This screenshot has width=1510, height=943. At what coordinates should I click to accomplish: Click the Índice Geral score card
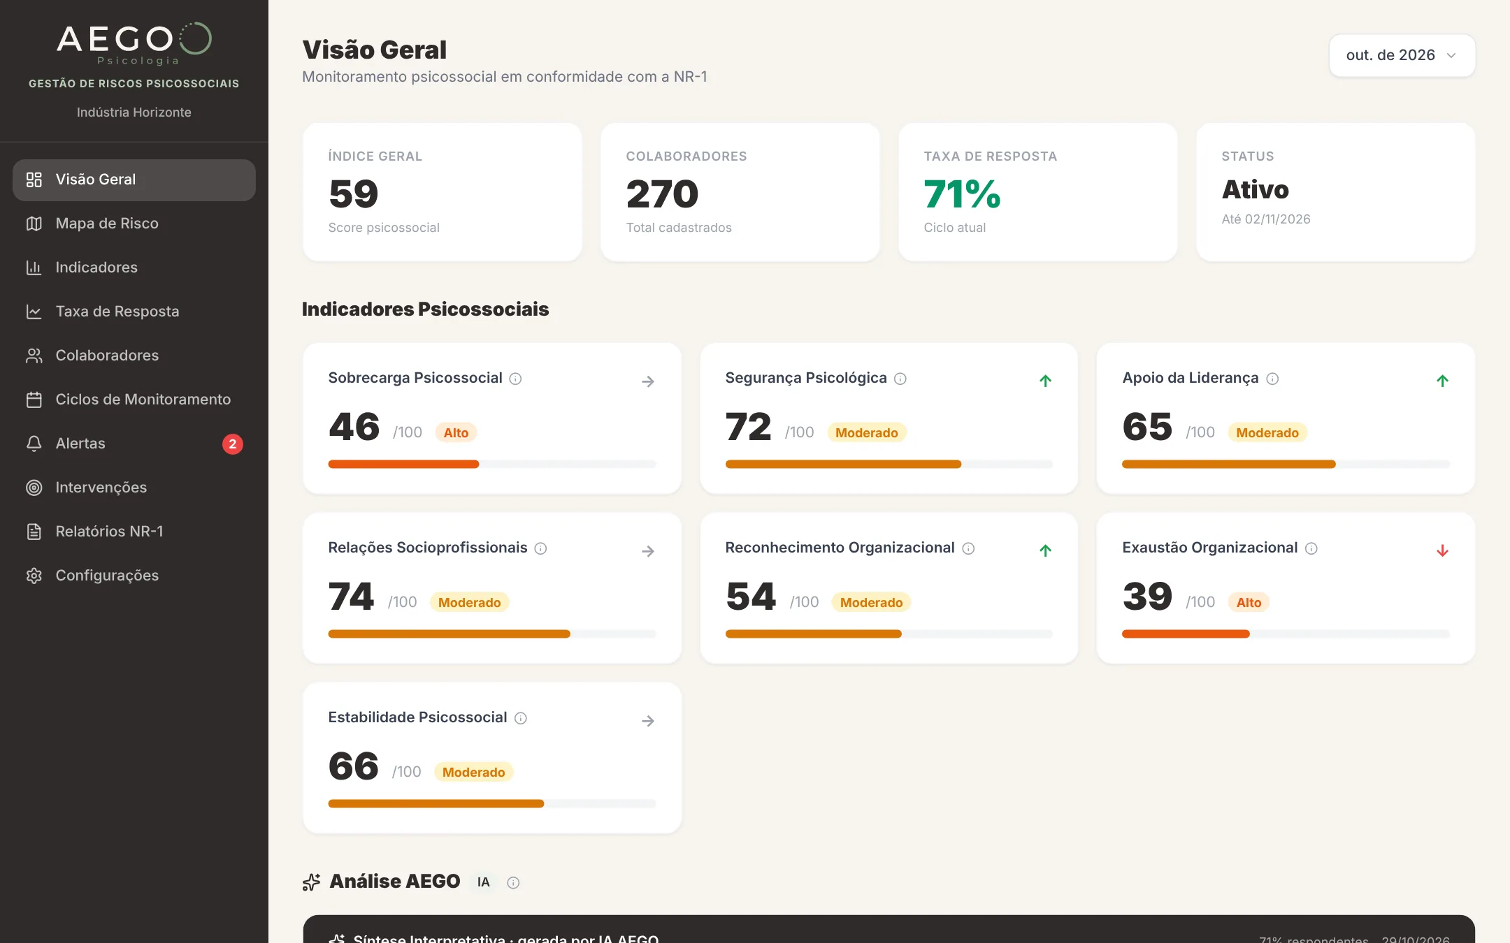click(442, 192)
